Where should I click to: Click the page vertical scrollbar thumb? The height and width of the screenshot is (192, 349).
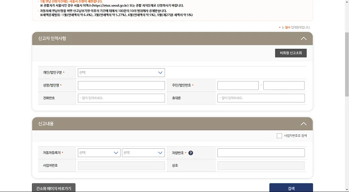tap(347, 64)
